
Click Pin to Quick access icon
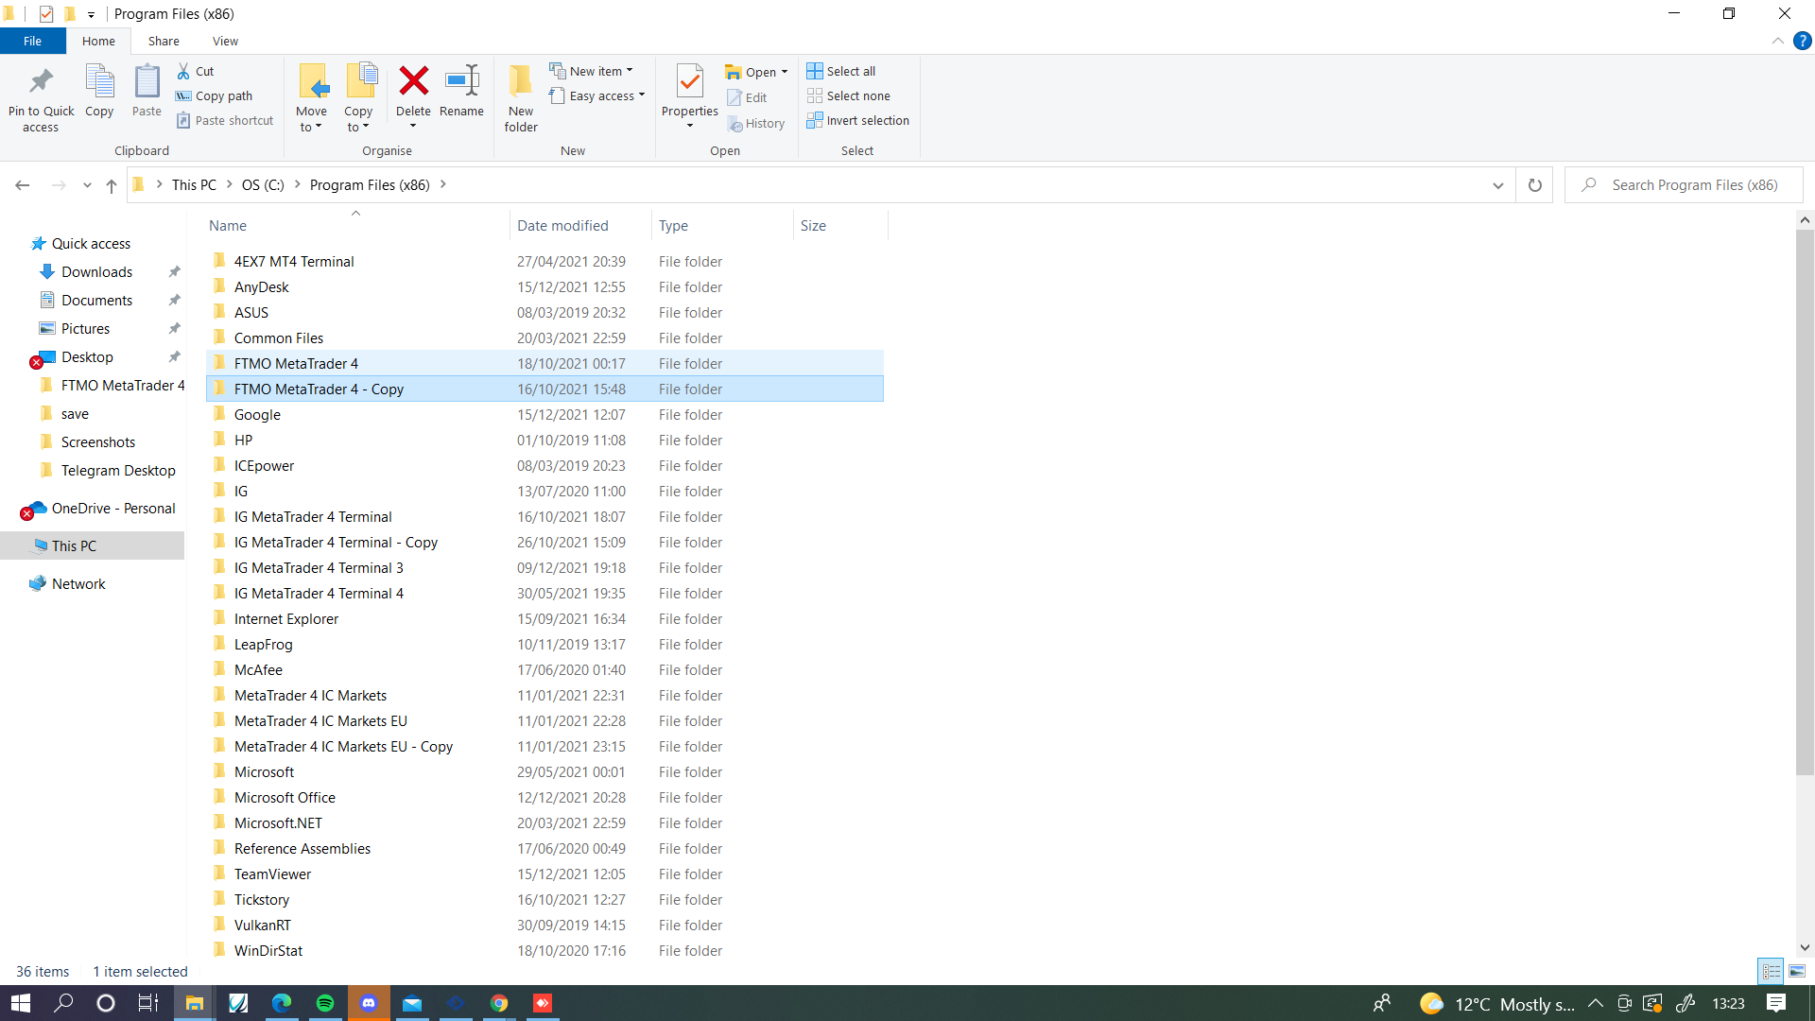pyautogui.click(x=41, y=83)
